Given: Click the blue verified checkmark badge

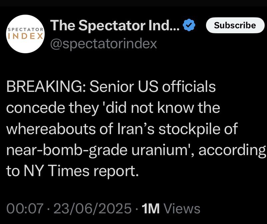Looking at the screenshot, I should [190, 25].
